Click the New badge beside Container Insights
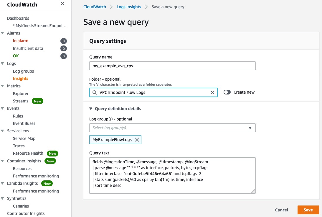The width and height of the screenshot is (322, 217). click(x=50, y=161)
